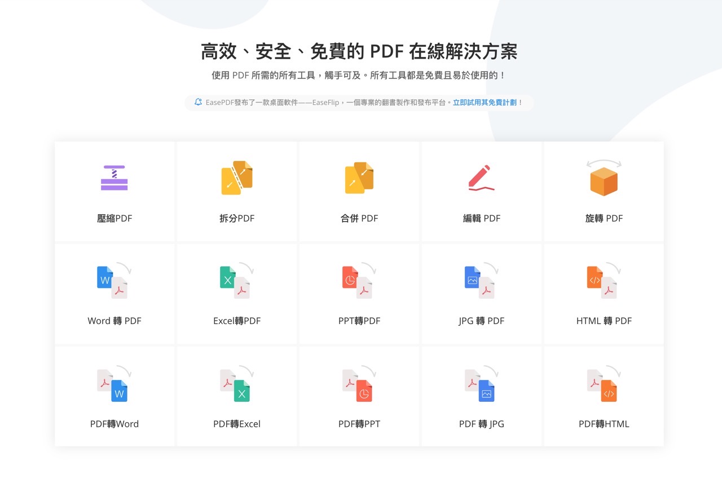This screenshot has width=722, height=496.
Task: Open the PPT轉PDF converter icon
Action: (x=359, y=281)
